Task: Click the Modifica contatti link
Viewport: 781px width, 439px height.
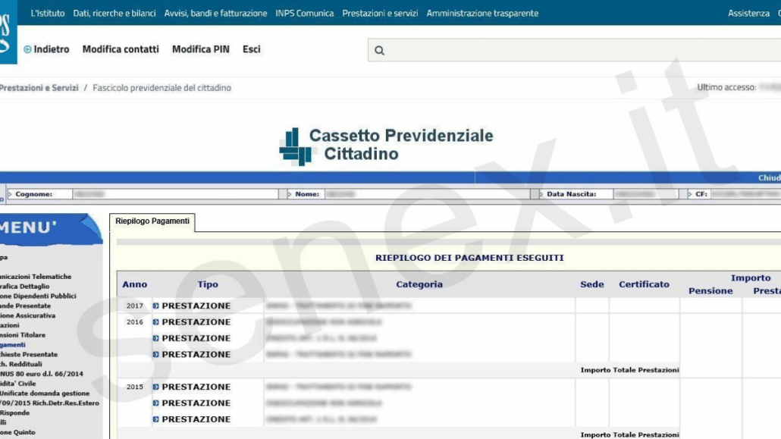Action: coord(121,49)
